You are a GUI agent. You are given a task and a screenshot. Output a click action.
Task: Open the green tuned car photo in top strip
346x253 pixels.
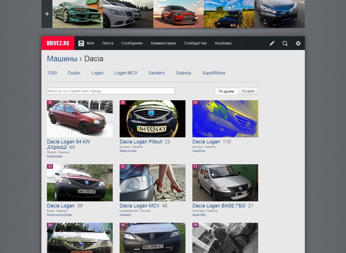point(78,14)
